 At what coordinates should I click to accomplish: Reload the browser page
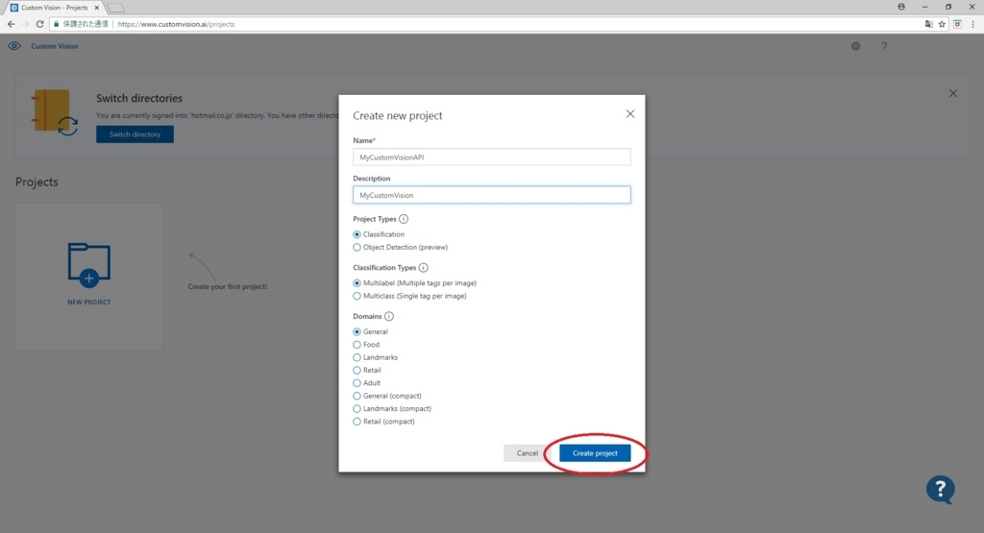coord(39,24)
